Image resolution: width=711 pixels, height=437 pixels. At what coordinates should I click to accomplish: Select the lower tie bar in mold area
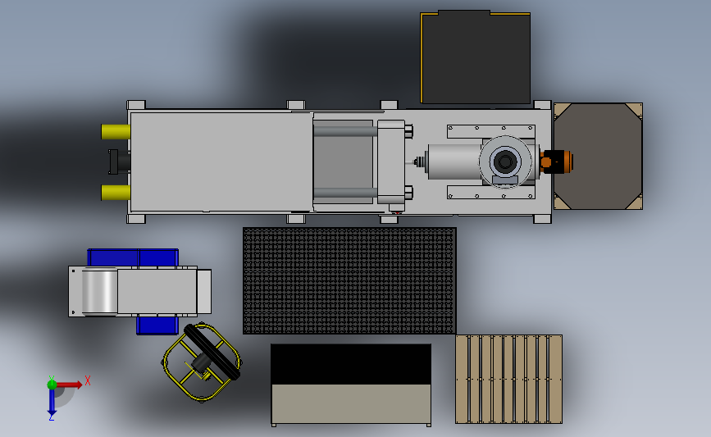click(345, 193)
